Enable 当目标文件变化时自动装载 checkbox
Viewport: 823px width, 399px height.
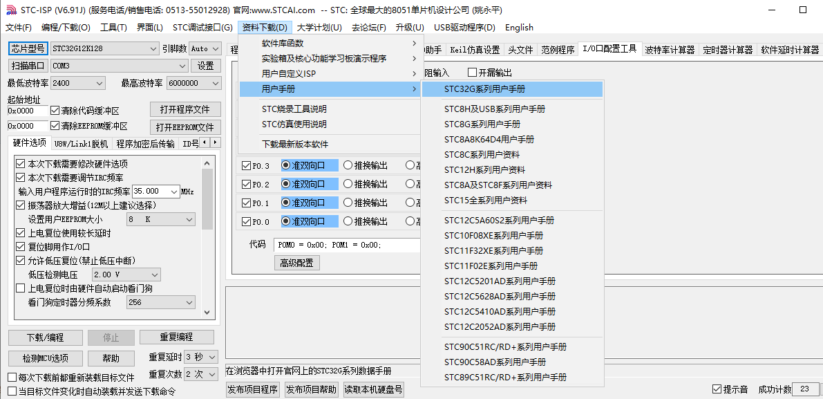12,391
